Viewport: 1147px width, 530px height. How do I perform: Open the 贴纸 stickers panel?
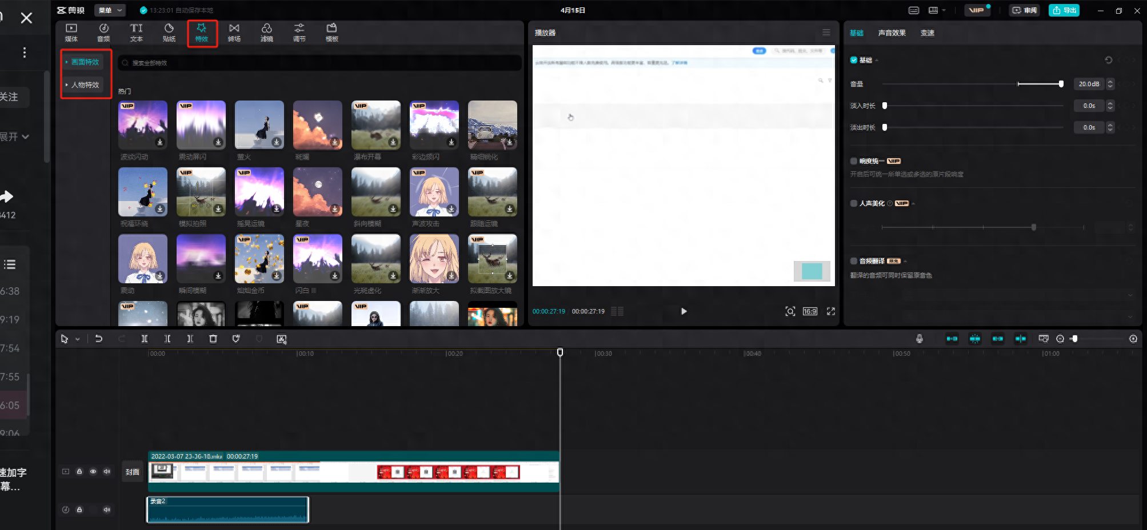[169, 33]
